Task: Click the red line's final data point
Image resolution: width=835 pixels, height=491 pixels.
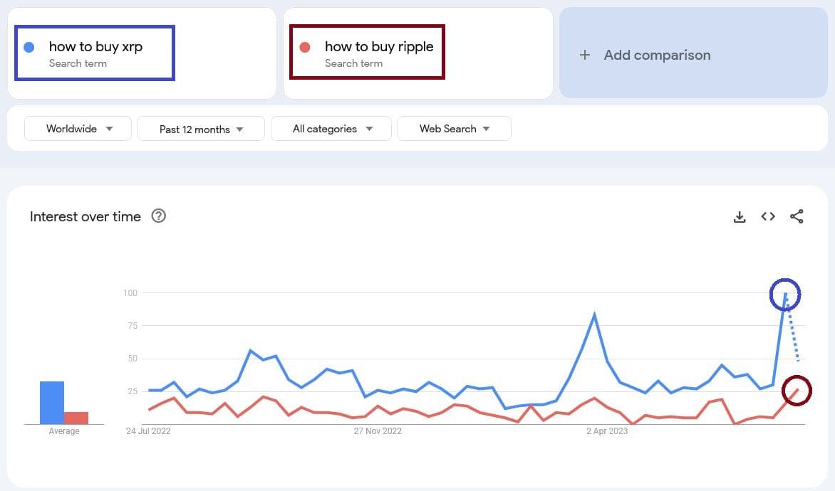Action: pos(797,390)
